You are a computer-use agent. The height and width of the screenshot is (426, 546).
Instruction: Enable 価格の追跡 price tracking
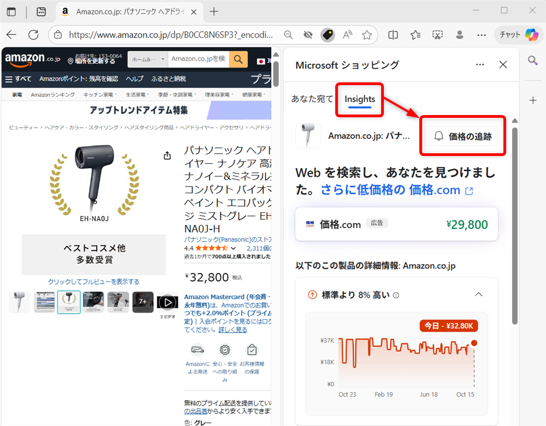[462, 135]
